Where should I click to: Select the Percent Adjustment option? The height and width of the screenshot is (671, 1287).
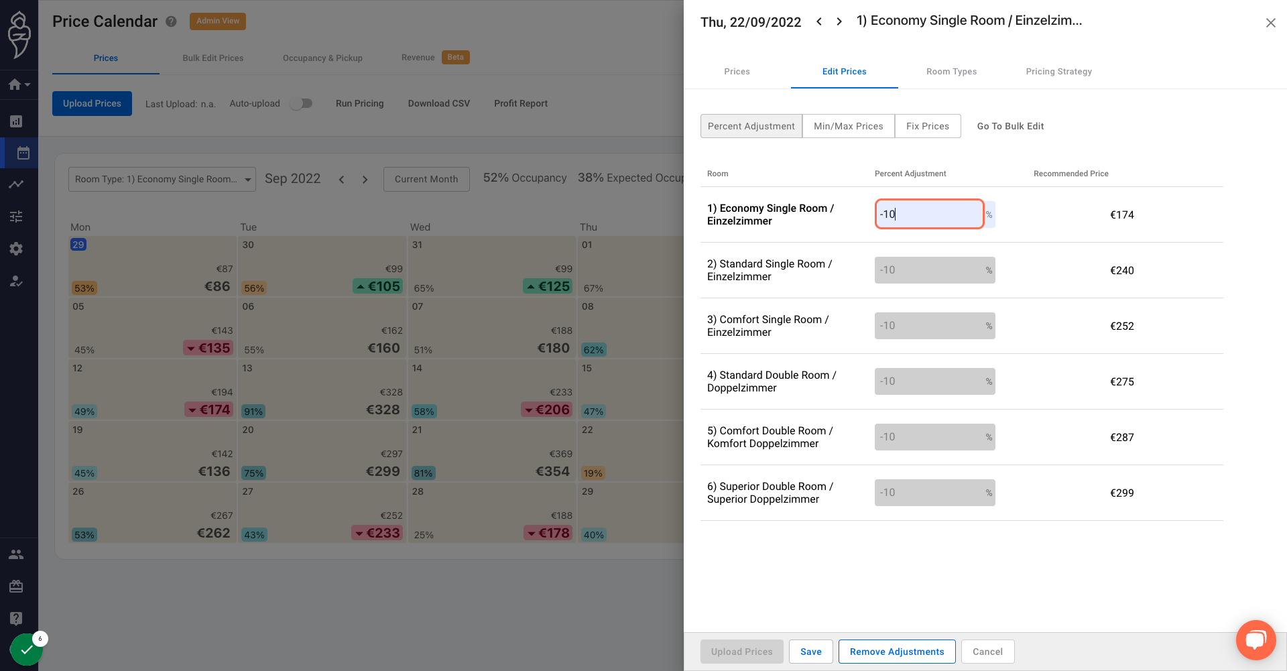tap(751, 126)
